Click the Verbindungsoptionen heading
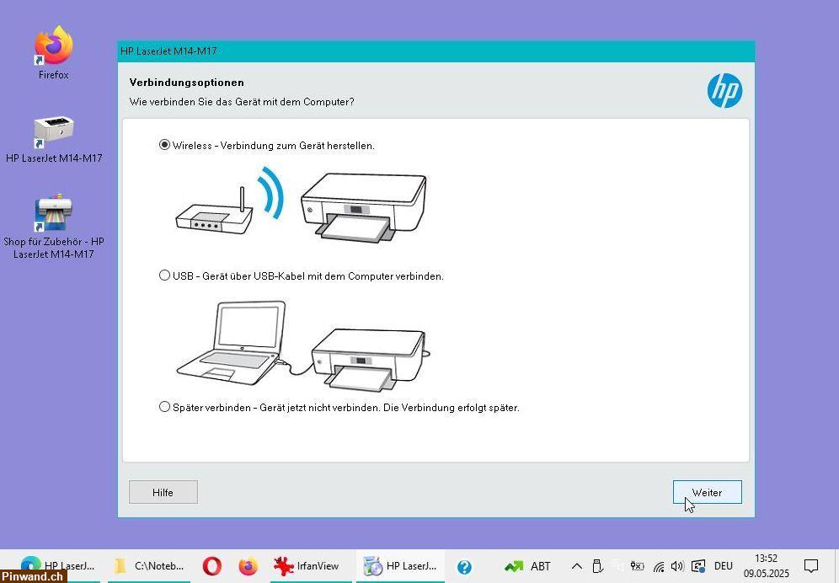This screenshot has height=583, width=839. [x=187, y=83]
